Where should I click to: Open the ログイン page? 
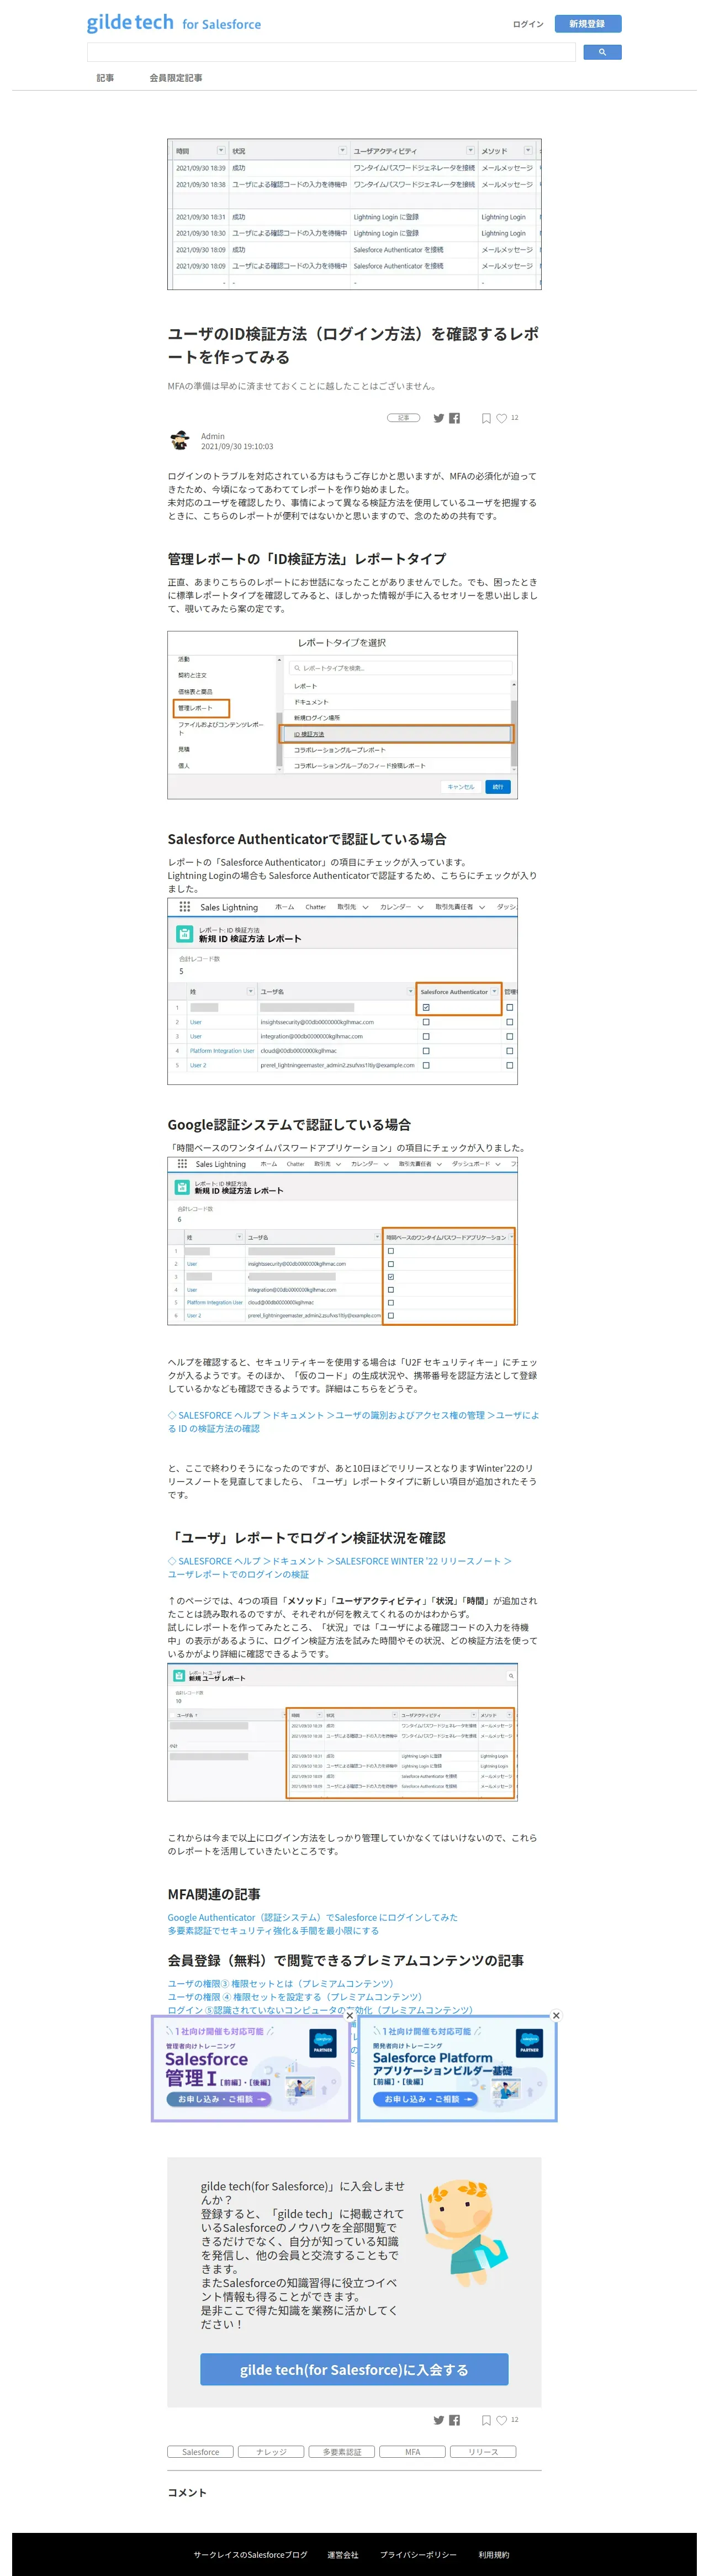528,24
